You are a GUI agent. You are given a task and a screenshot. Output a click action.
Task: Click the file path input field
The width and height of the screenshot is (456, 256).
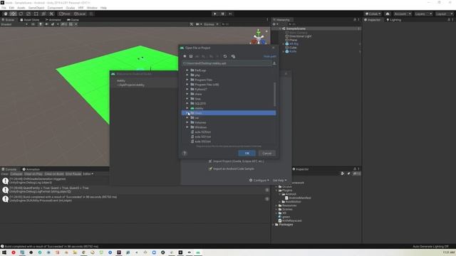(227, 63)
